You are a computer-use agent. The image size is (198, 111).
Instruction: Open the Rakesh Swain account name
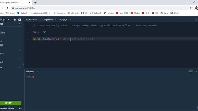(7, 109)
